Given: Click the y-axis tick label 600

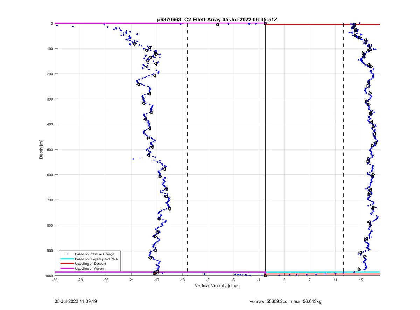Looking at the screenshot, I should (49, 175).
